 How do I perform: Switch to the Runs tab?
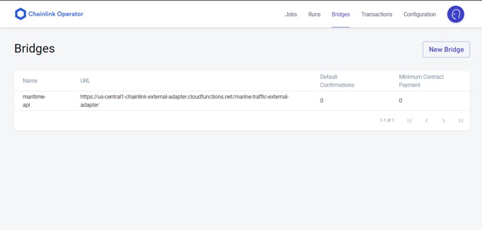pos(314,14)
